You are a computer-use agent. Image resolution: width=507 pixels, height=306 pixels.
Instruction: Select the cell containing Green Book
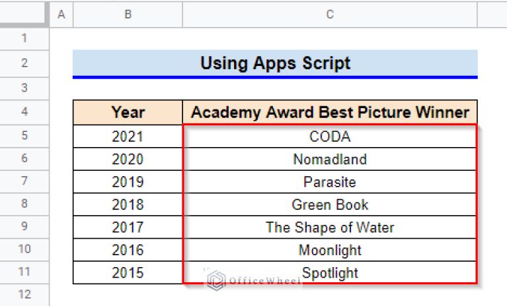coord(330,204)
